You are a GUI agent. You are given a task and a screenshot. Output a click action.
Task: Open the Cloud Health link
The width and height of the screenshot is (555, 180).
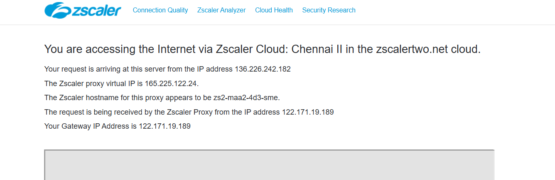[x=274, y=10]
